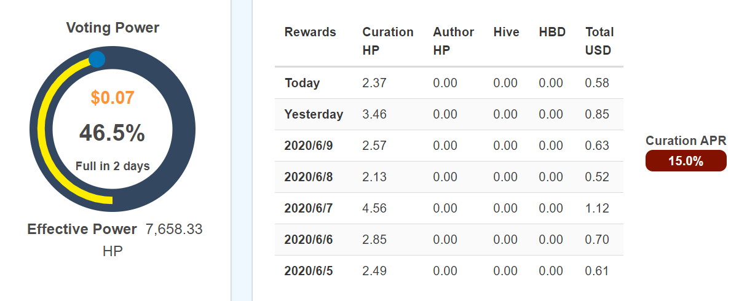Click the Curation APR 15.0% badge

click(x=686, y=161)
